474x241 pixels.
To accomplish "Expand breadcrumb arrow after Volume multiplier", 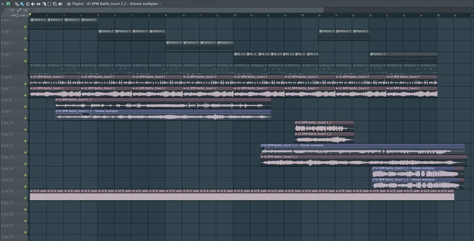I will coord(160,4).
